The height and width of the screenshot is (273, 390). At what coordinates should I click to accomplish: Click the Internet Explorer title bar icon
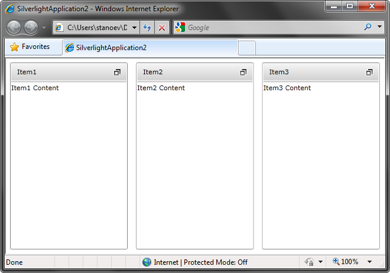click(x=10, y=9)
